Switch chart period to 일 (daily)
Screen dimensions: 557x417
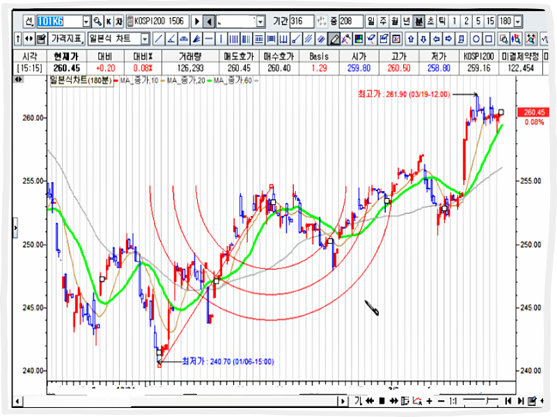coord(371,22)
